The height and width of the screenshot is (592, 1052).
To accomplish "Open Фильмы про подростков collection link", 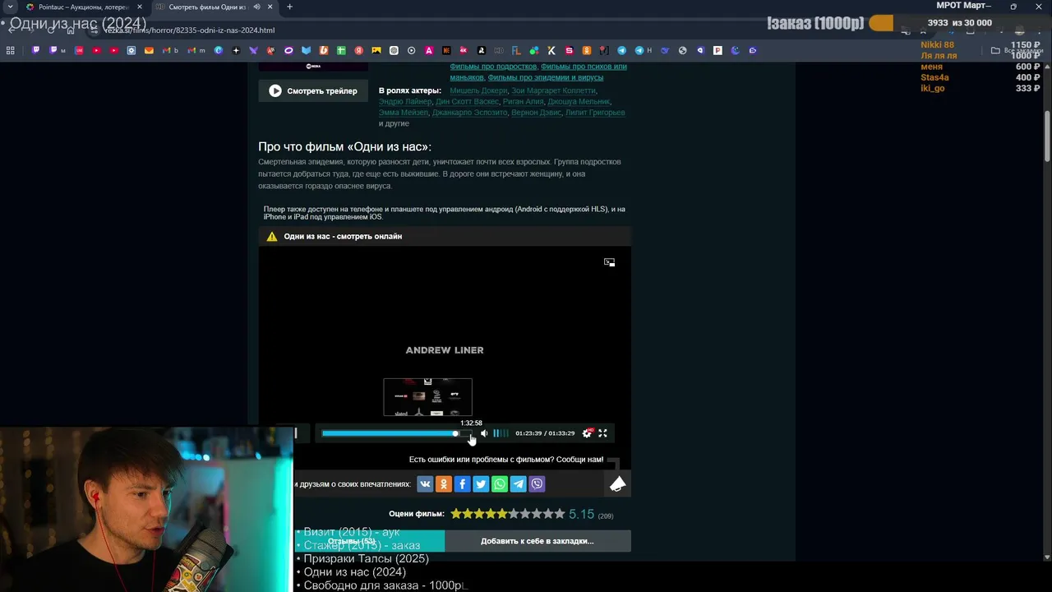I will pyautogui.click(x=493, y=67).
